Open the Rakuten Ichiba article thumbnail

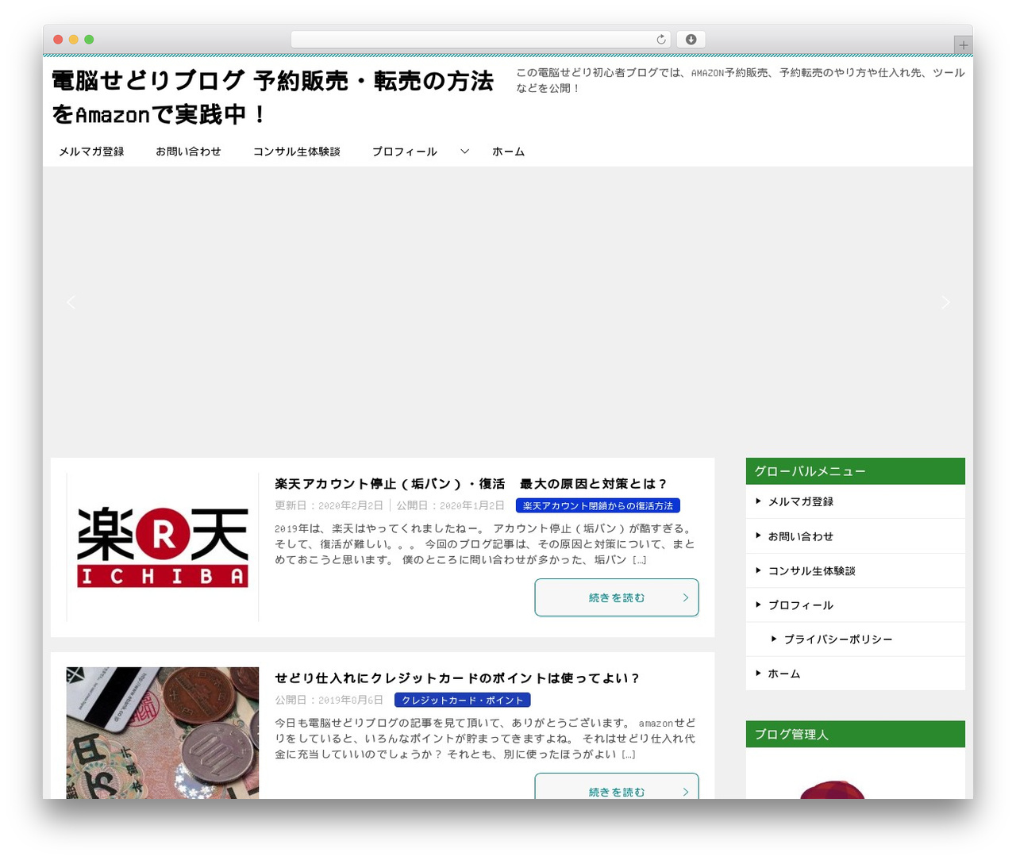163,547
